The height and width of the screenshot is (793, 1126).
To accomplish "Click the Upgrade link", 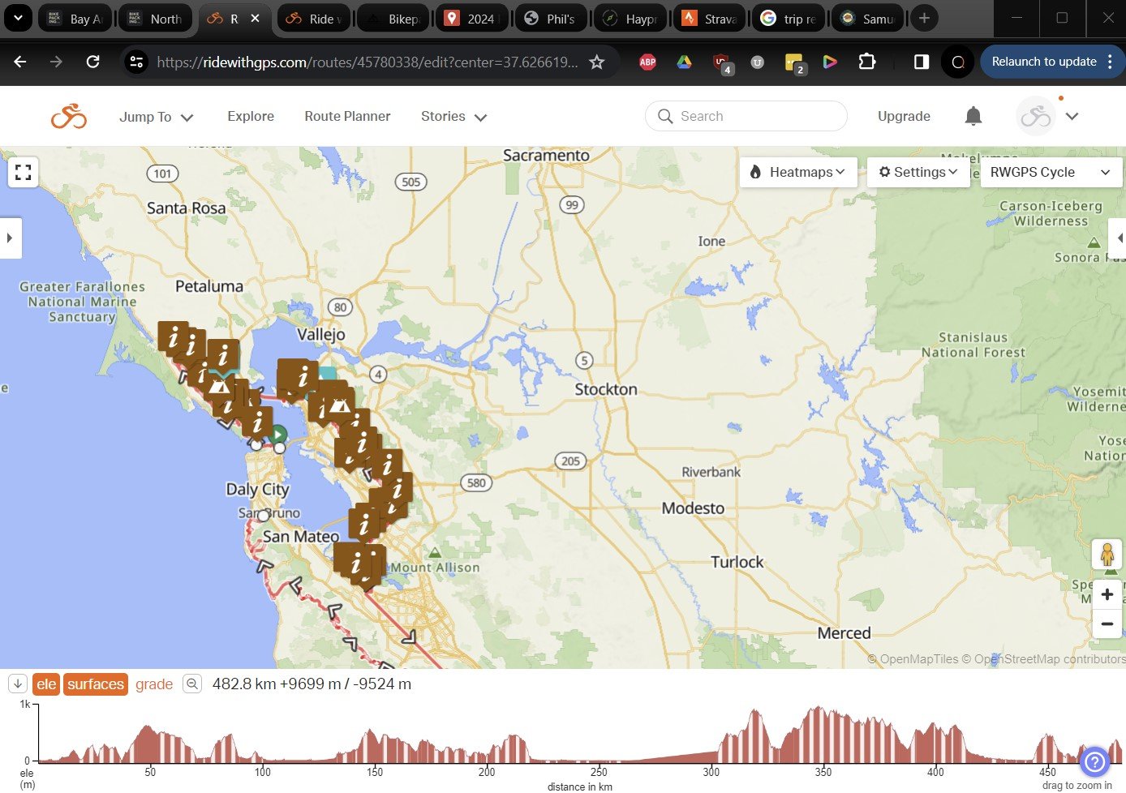I will pyautogui.click(x=904, y=116).
